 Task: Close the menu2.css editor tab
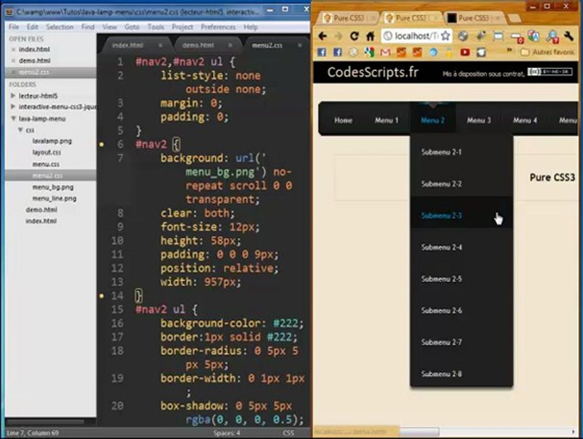tap(300, 45)
